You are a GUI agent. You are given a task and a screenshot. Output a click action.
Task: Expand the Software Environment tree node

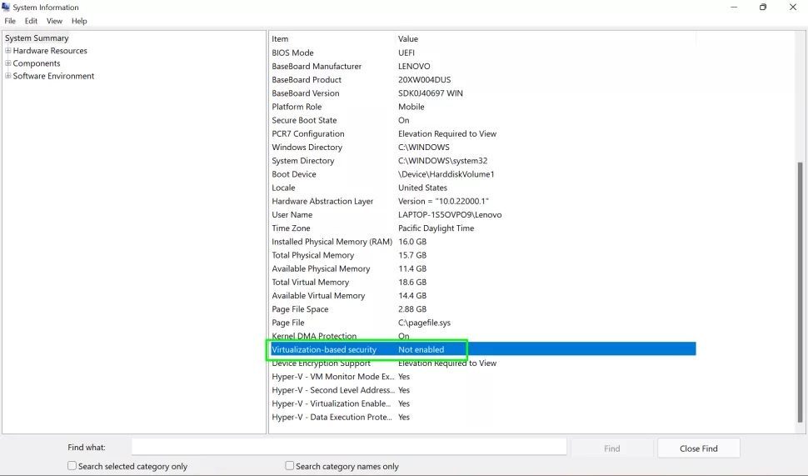coord(8,76)
